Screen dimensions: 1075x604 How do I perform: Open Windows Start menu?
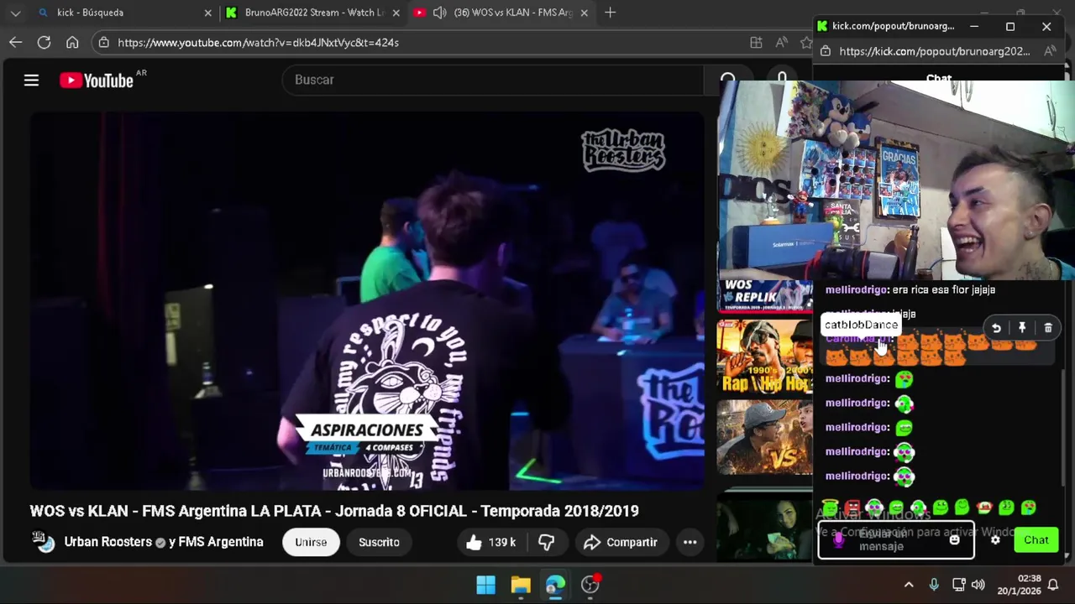[x=485, y=585]
